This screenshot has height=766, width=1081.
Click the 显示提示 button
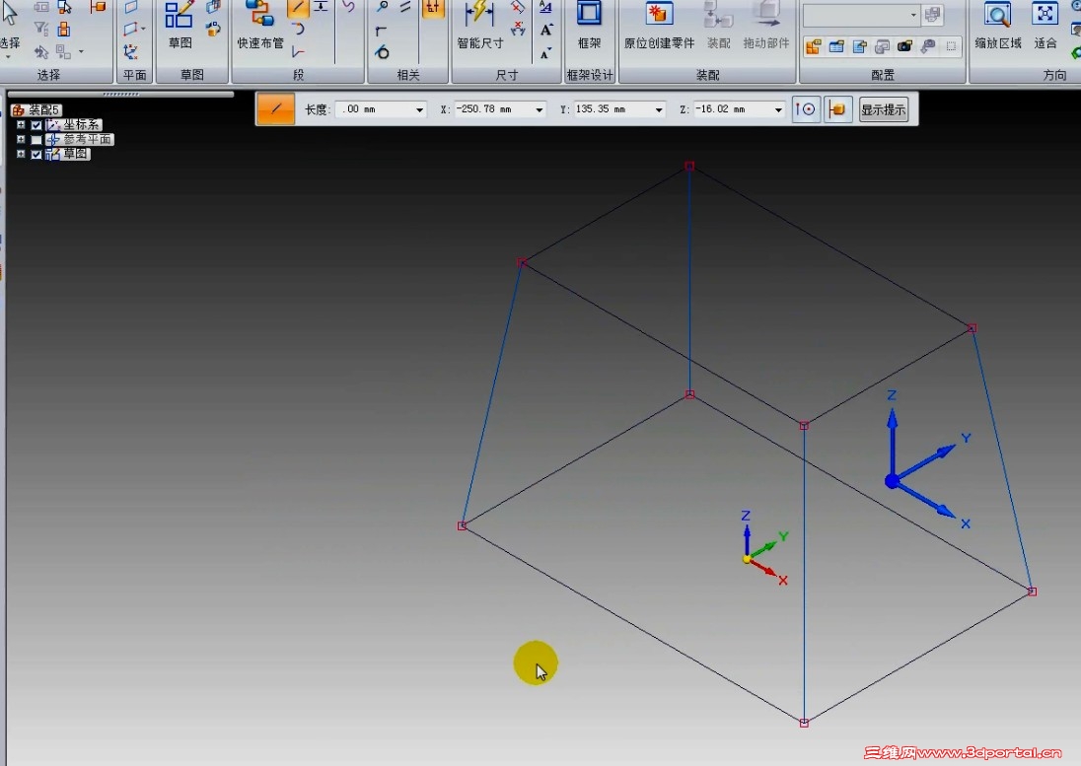(883, 109)
